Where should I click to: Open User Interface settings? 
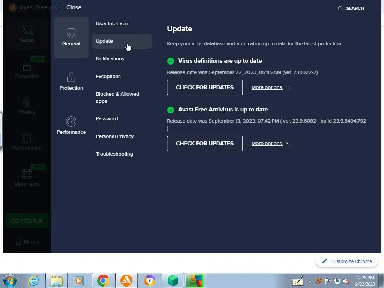112,24
